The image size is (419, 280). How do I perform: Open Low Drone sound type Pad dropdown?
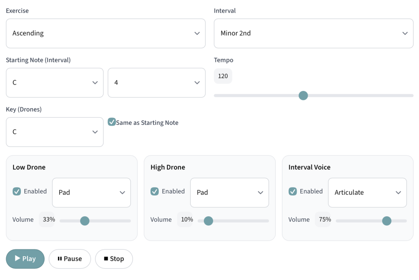[91, 193]
